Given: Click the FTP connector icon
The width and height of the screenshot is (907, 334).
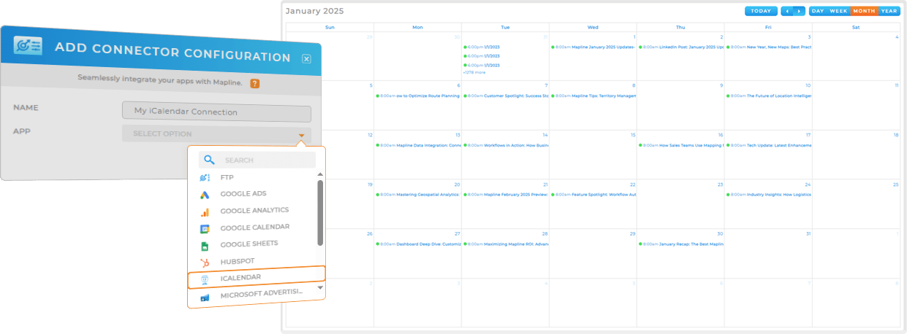Looking at the screenshot, I should click(205, 177).
